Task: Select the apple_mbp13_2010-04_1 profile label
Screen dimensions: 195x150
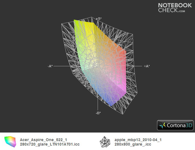Action: pyautogui.click(x=138, y=140)
